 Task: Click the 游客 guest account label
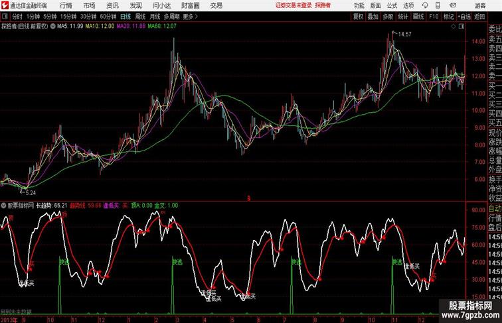point(480,5)
